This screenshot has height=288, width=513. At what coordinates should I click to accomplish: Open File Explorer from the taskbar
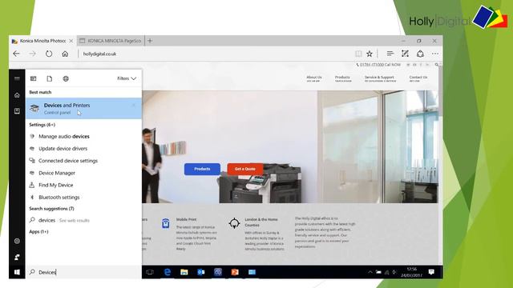pyautogui.click(x=184, y=272)
